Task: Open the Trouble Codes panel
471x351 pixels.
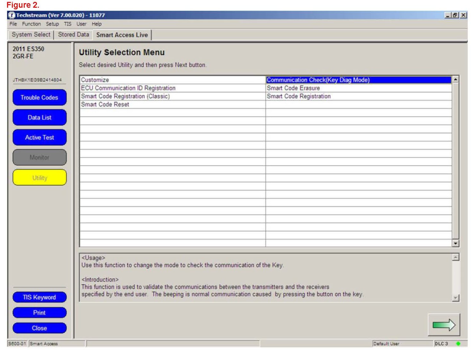Action: click(x=39, y=98)
